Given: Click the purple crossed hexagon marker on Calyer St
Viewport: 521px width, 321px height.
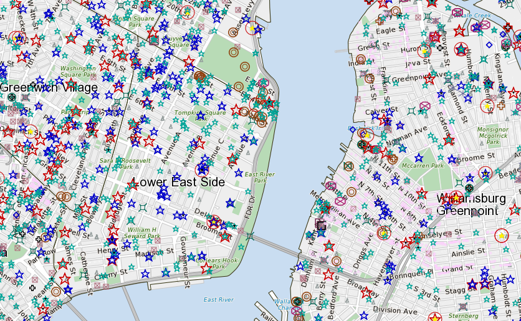Looking at the screenshot, I should [426, 107].
